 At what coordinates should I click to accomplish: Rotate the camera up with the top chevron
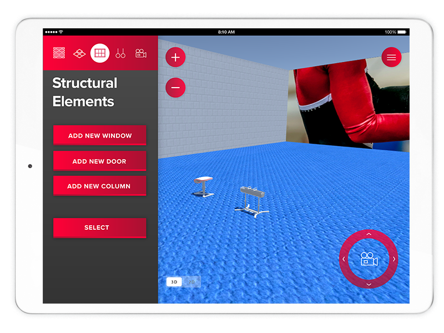(369, 234)
